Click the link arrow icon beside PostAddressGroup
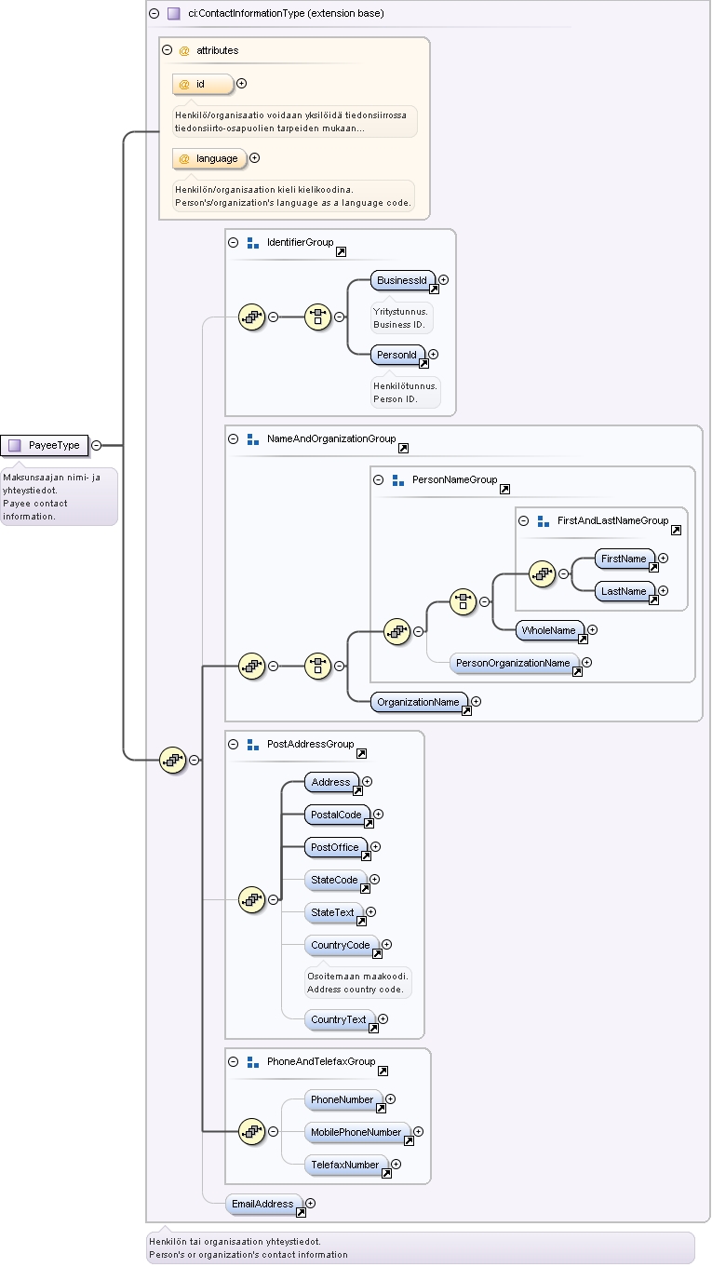The image size is (712, 1267). coord(361,754)
